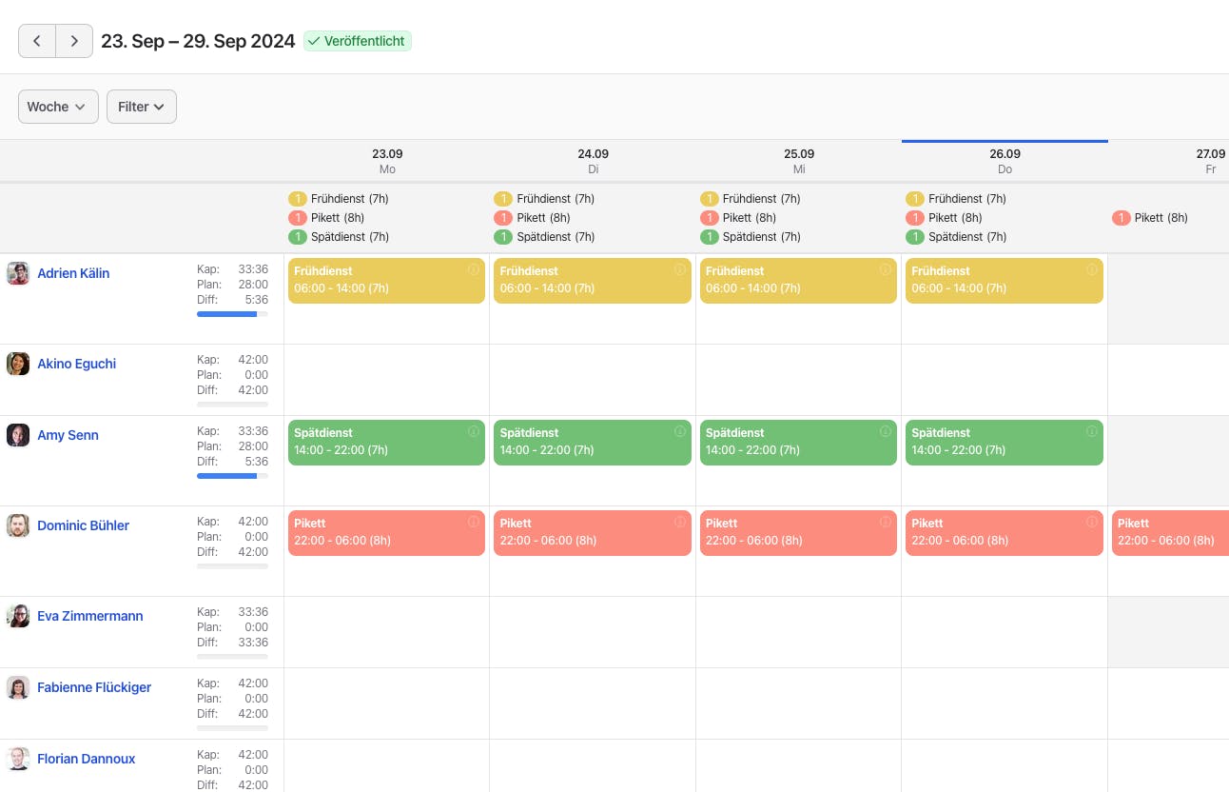This screenshot has height=792, width=1229.
Task: Go to previous week with left arrow
Action: [x=37, y=41]
